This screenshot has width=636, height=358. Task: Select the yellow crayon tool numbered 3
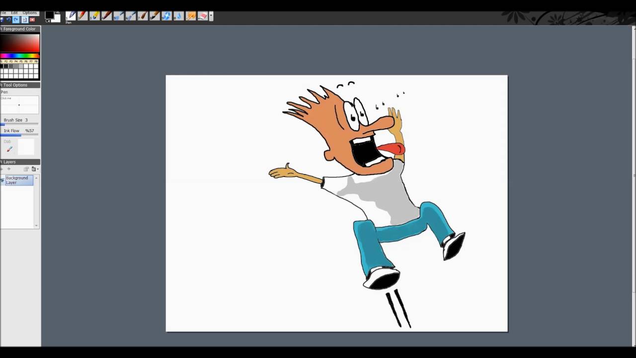pyautogui.click(x=94, y=16)
